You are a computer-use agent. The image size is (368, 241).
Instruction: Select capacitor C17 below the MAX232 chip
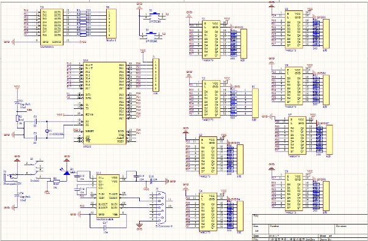point(105,228)
